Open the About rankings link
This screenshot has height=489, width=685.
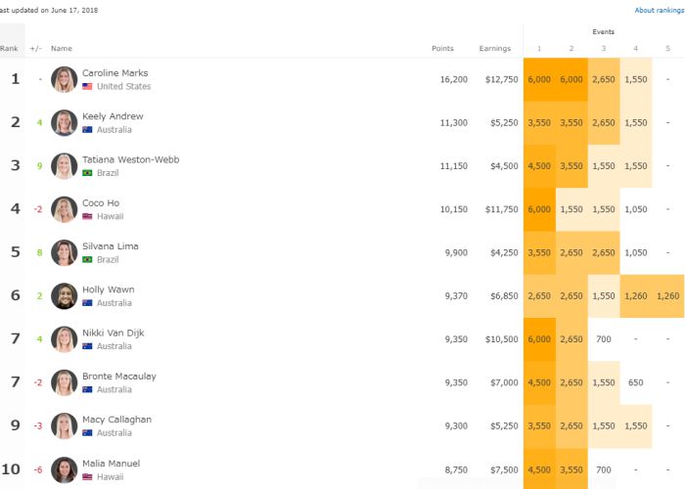pyautogui.click(x=658, y=11)
